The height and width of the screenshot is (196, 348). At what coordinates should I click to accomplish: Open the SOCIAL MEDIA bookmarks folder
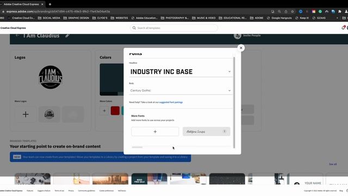coord(49,18)
